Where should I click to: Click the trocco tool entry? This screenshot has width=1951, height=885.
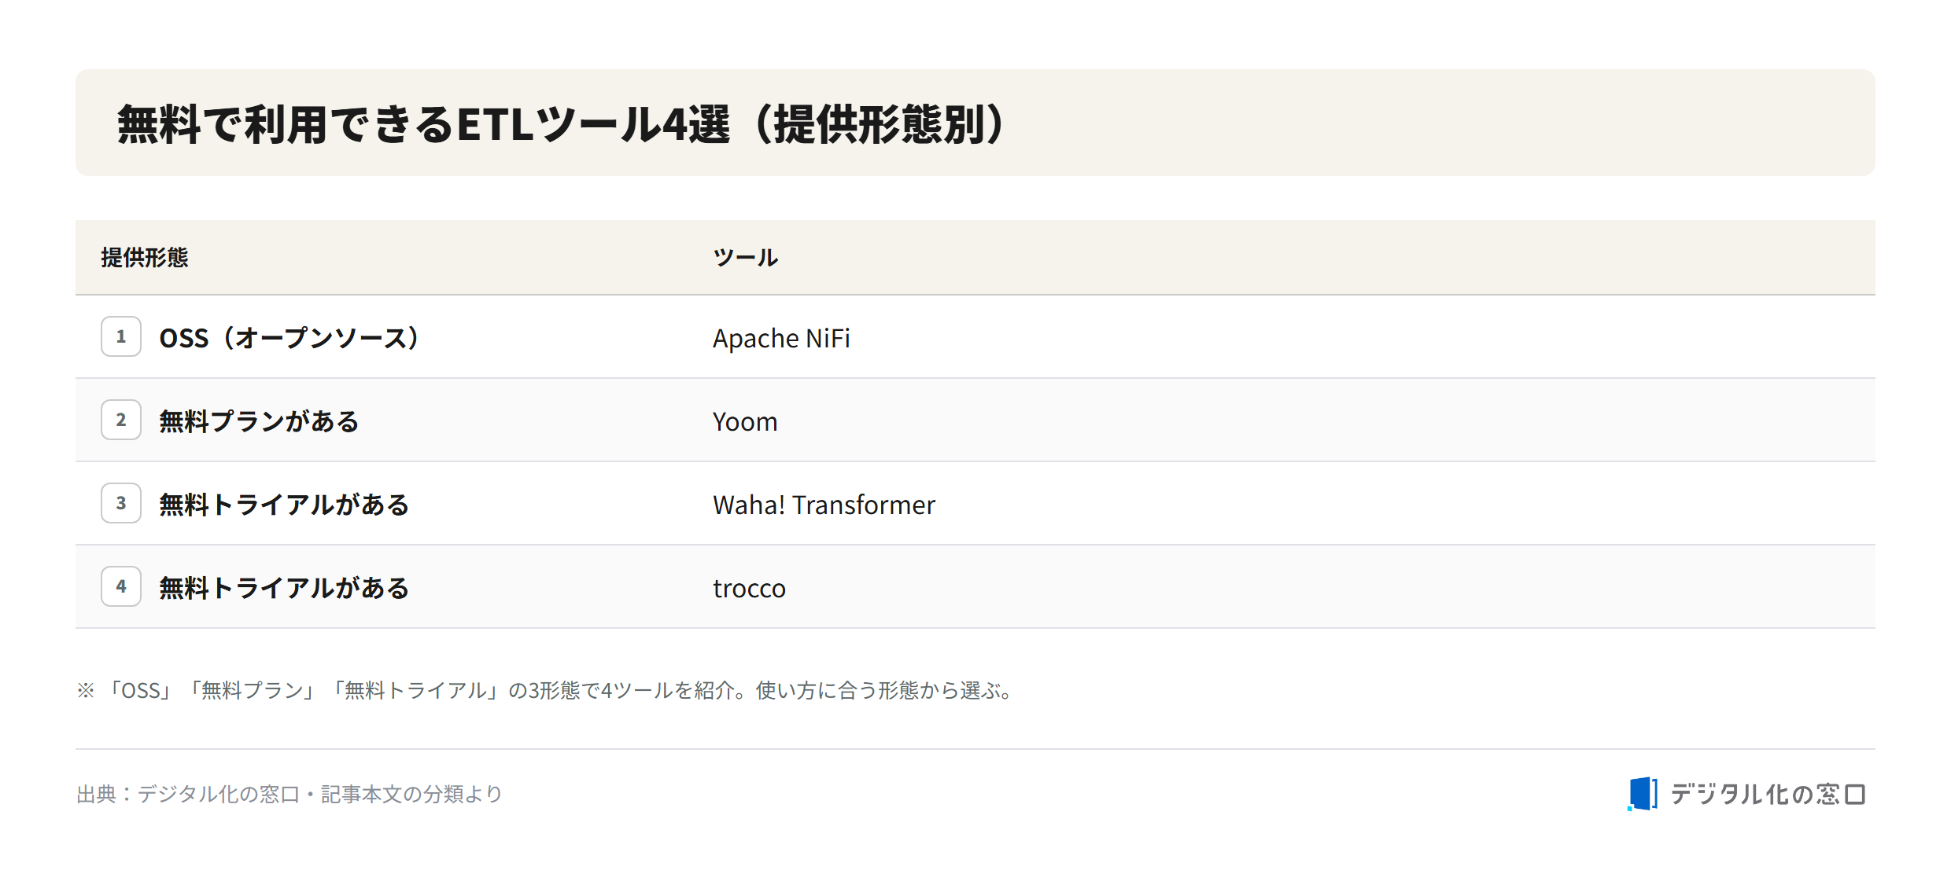(749, 588)
